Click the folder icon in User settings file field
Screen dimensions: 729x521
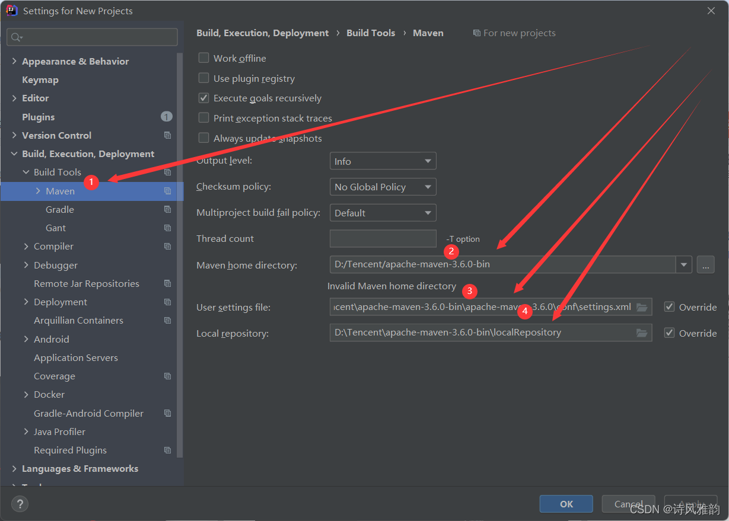point(642,307)
